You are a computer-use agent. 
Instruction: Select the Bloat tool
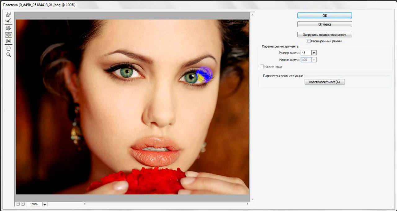click(x=8, y=35)
